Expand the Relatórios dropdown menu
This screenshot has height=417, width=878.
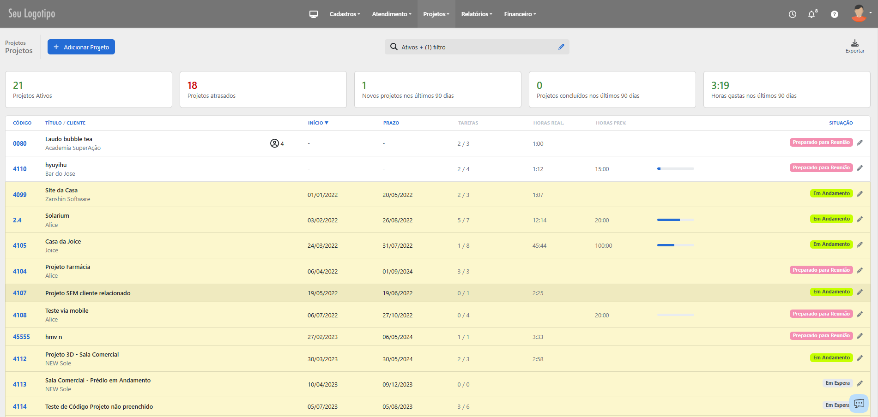pyautogui.click(x=476, y=14)
